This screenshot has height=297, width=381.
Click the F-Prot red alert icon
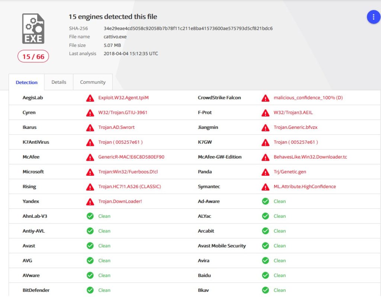tap(265, 113)
